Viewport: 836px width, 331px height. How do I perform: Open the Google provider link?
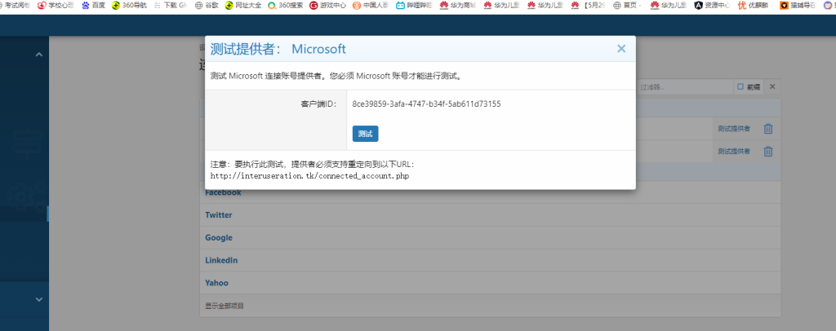pyautogui.click(x=219, y=237)
